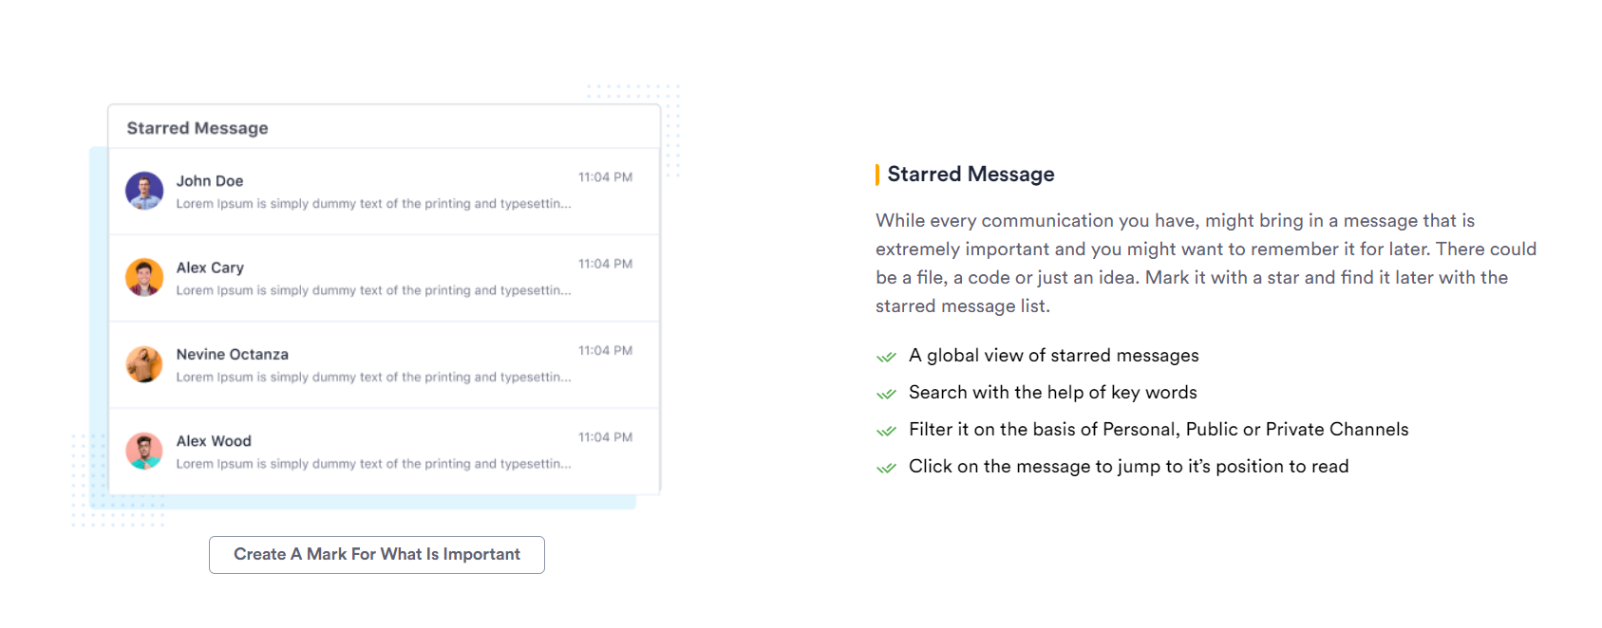Click Nevine Octanza's profile avatar
The image size is (1602, 628).
coord(144,364)
